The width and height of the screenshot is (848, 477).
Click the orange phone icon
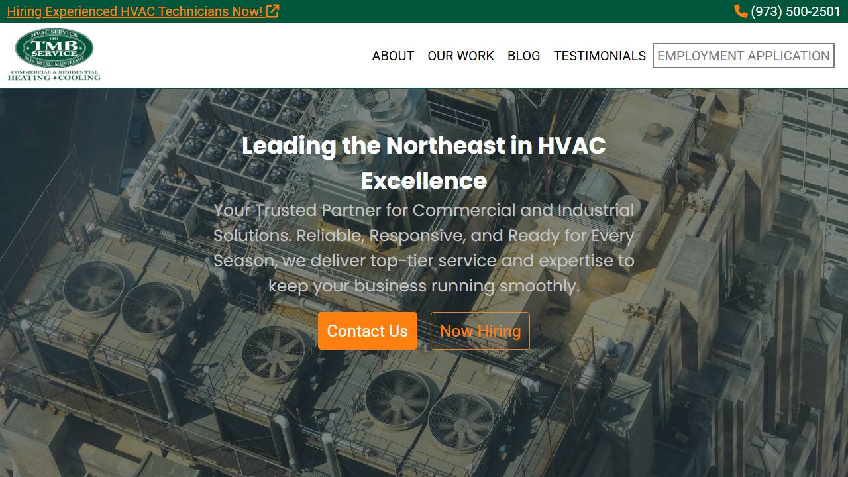(x=740, y=11)
